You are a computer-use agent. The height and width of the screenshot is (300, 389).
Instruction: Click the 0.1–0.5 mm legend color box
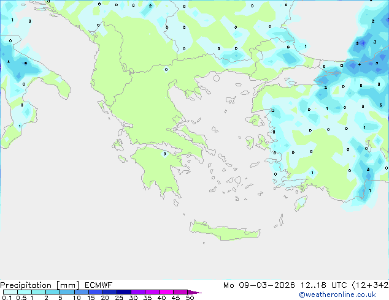[10, 292]
